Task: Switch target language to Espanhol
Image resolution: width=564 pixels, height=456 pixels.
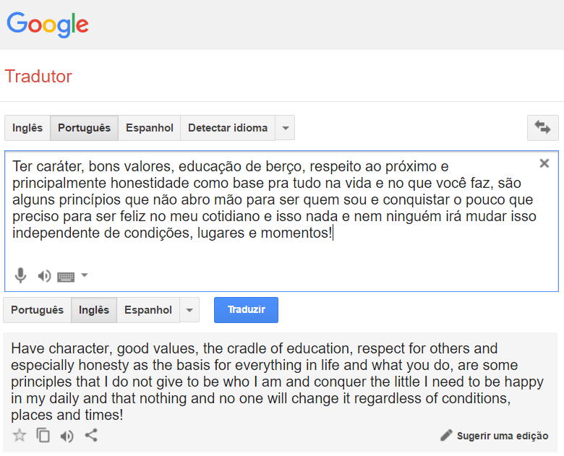Action: [148, 310]
